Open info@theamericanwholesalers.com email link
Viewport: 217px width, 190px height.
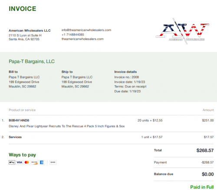point(86,30)
